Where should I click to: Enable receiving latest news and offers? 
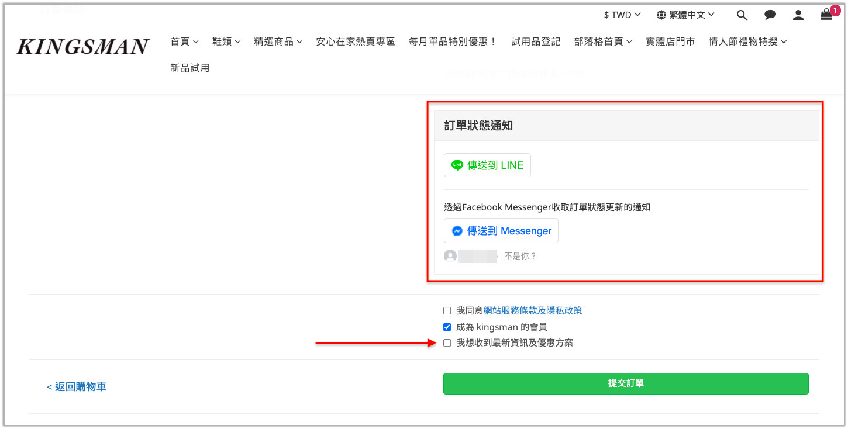(x=447, y=343)
